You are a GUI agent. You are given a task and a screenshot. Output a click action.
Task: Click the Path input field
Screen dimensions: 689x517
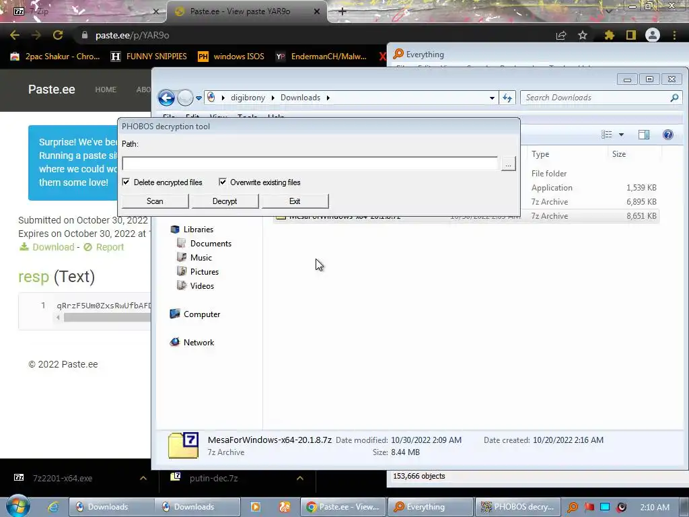pos(310,163)
